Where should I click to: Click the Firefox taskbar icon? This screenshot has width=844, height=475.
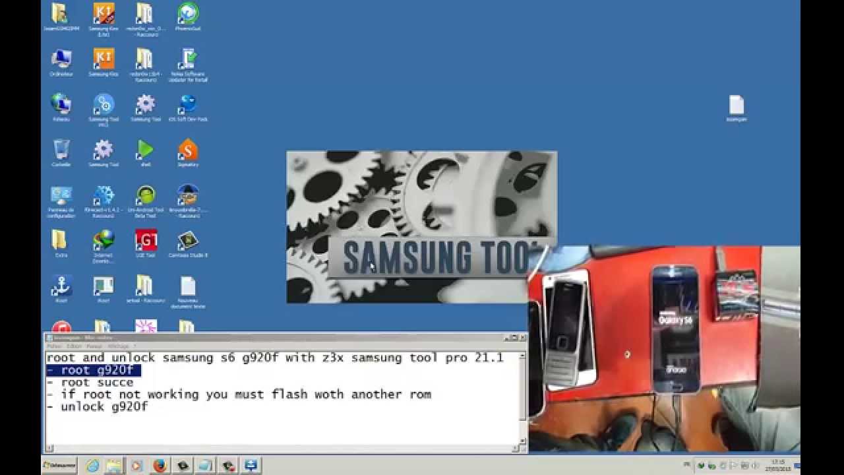(160, 466)
